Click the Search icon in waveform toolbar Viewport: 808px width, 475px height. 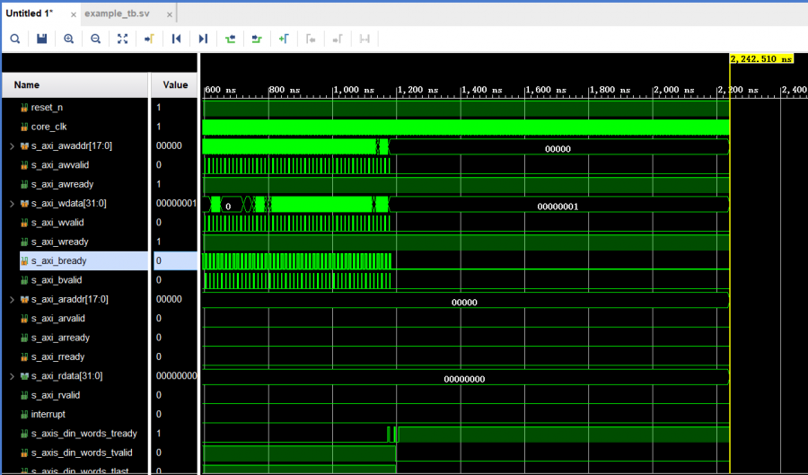pos(15,39)
